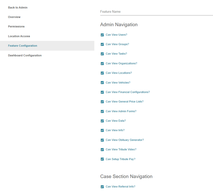
Task: Disable Can View Financial Configurations checkbox
Action: point(102,92)
